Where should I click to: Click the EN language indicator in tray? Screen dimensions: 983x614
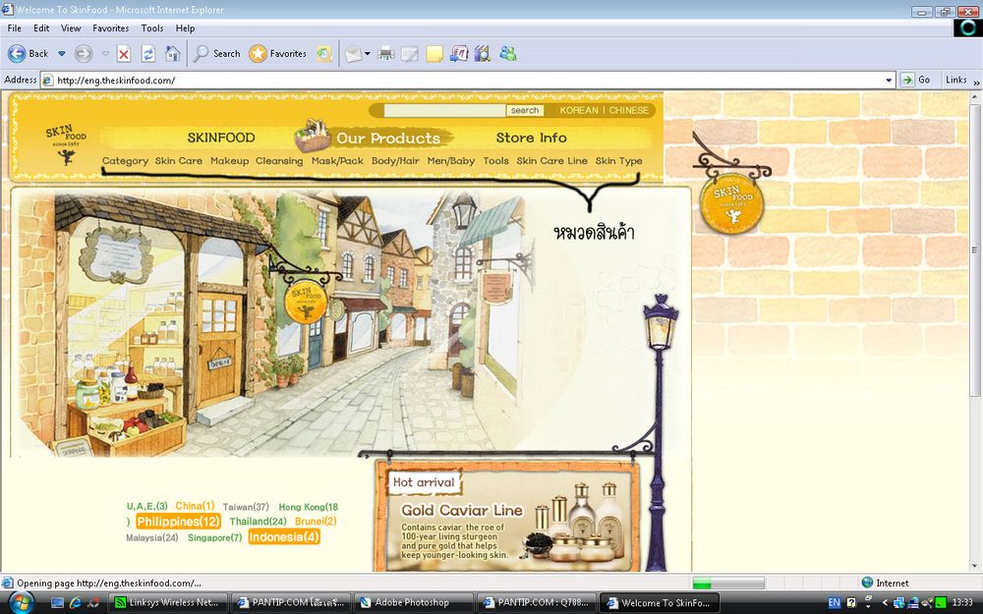tap(834, 603)
